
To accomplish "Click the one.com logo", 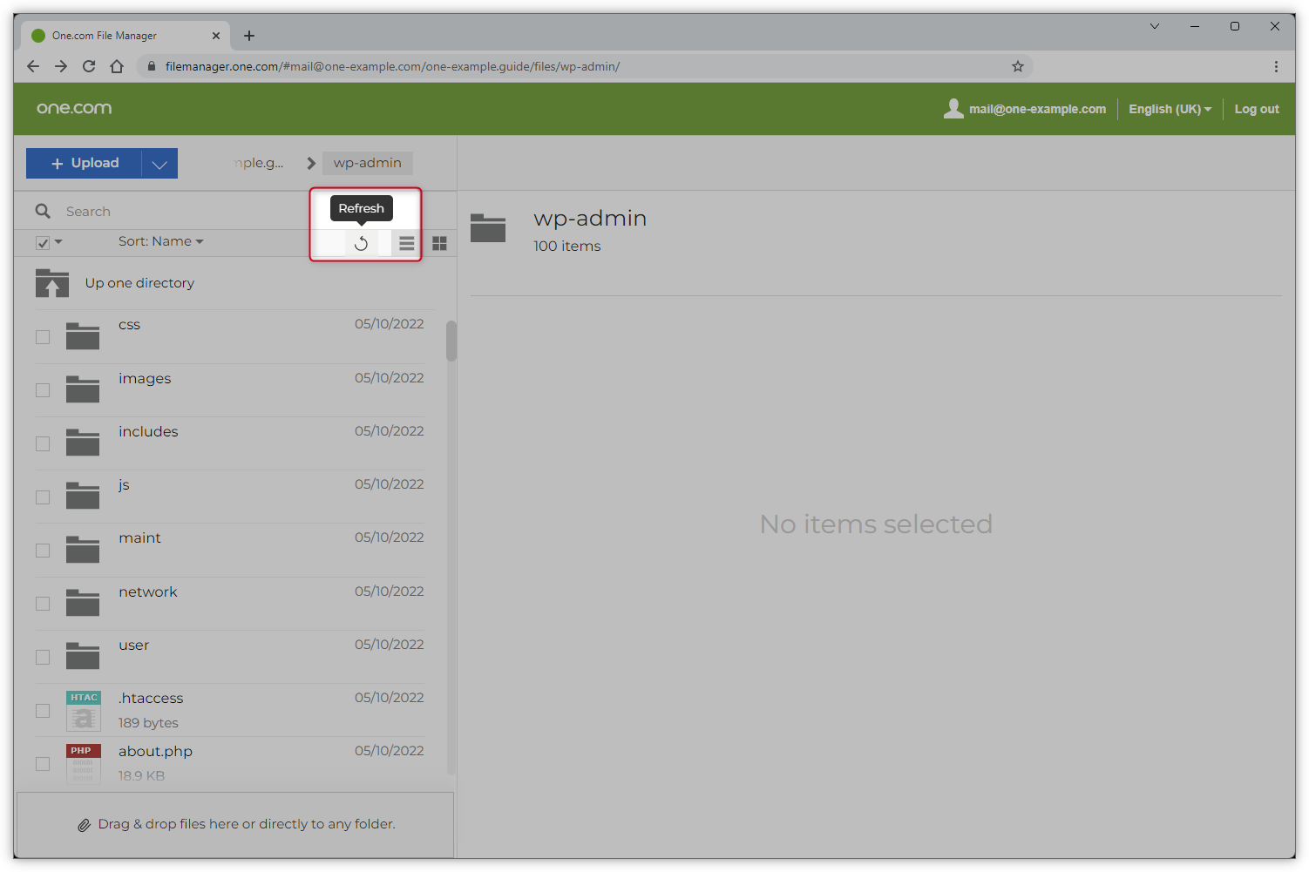I will point(73,108).
